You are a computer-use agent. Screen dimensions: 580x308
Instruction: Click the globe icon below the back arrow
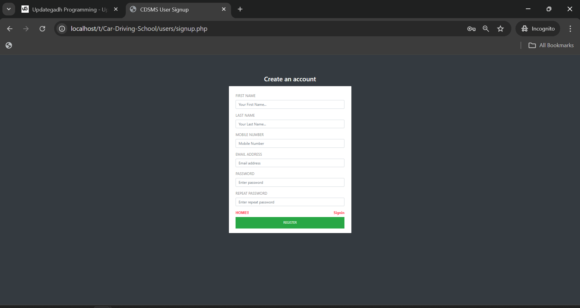(9, 45)
